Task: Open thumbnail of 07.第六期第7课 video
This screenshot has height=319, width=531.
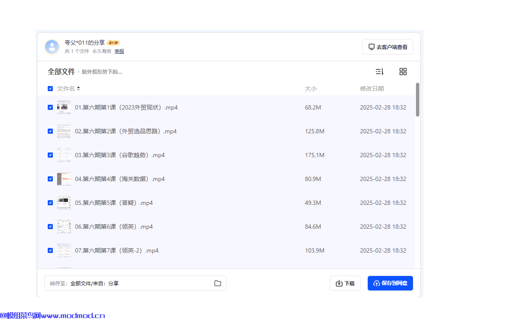Action: (64, 250)
